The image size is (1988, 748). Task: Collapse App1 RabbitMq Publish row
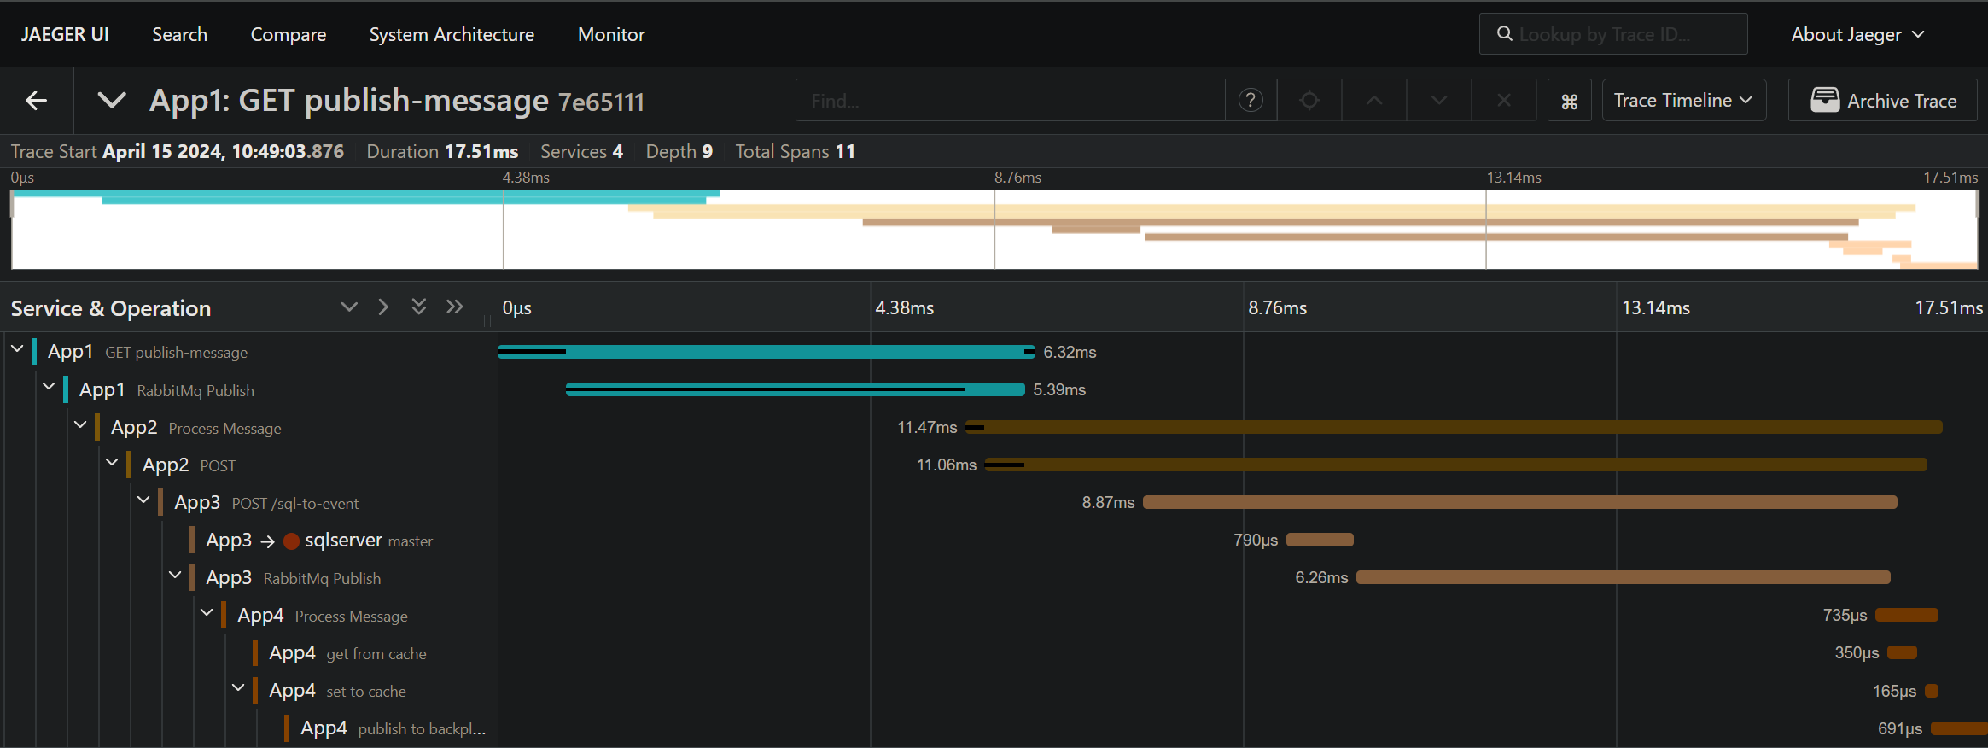pyautogui.click(x=49, y=386)
